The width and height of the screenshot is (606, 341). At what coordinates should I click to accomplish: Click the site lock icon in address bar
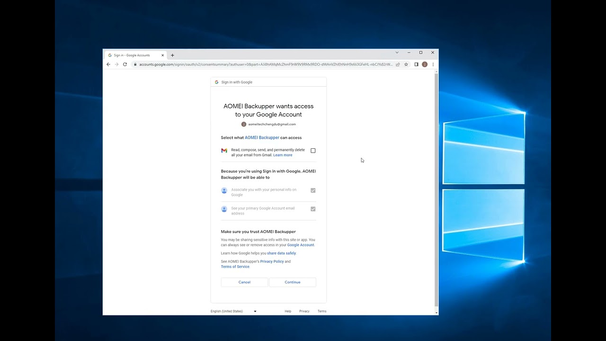point(135,64)
